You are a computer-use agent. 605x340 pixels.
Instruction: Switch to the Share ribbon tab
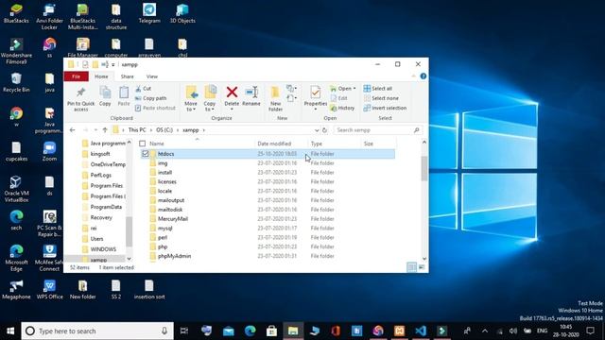point(127,76)
